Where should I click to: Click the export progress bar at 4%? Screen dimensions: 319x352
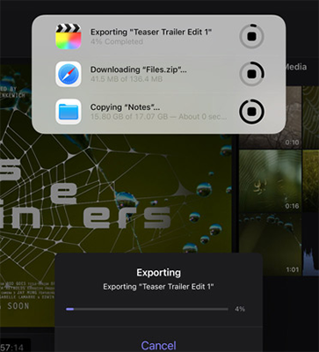(147, 309)
